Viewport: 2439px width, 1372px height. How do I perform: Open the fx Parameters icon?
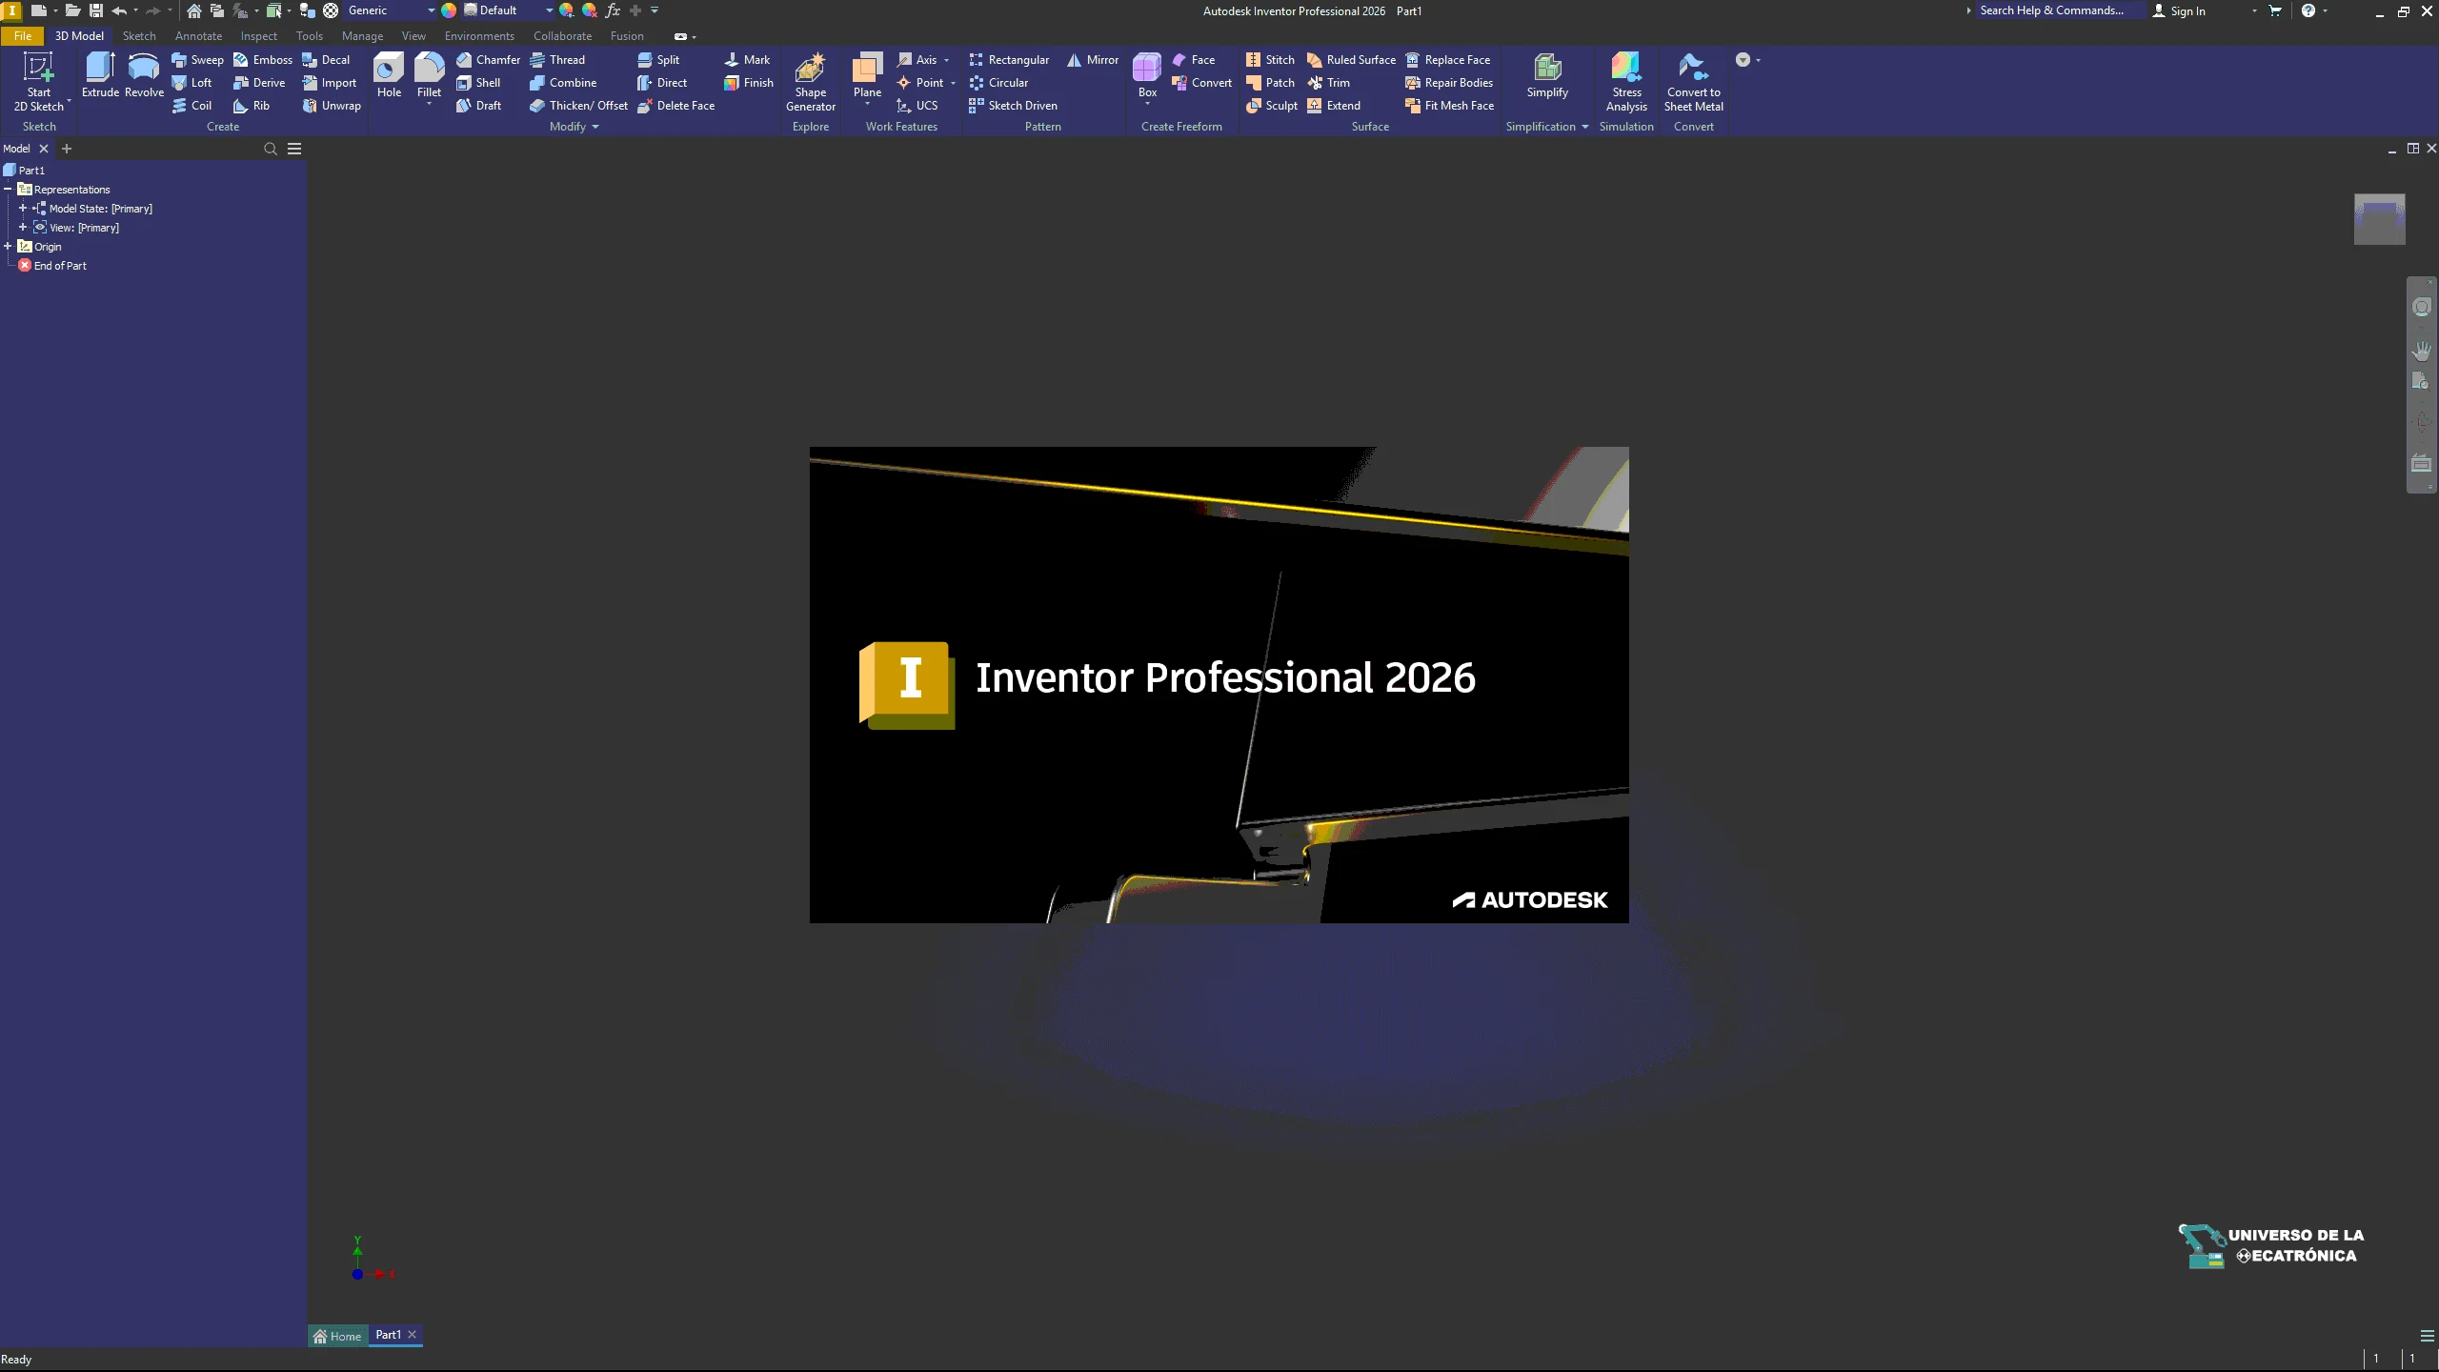coord(613,10)
